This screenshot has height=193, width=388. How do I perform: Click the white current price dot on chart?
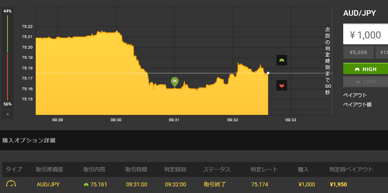[x=268, y=73]
